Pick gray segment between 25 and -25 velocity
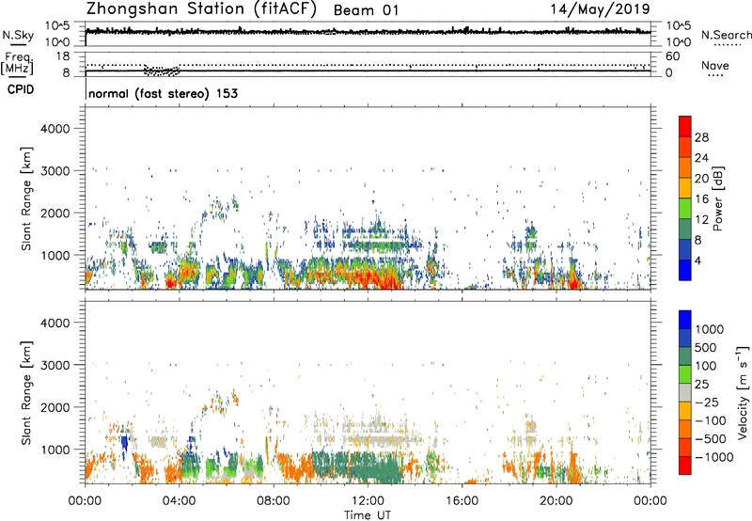752x521 pixels. click(x=685, y=392)
